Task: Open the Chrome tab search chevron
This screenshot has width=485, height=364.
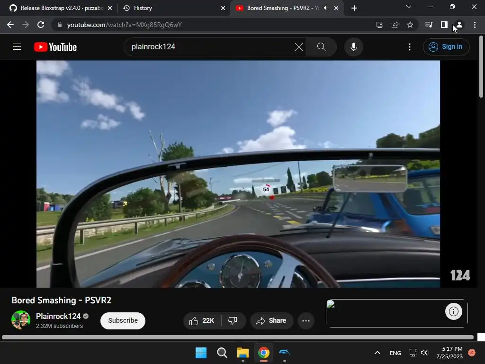Action: click(409, 7)
